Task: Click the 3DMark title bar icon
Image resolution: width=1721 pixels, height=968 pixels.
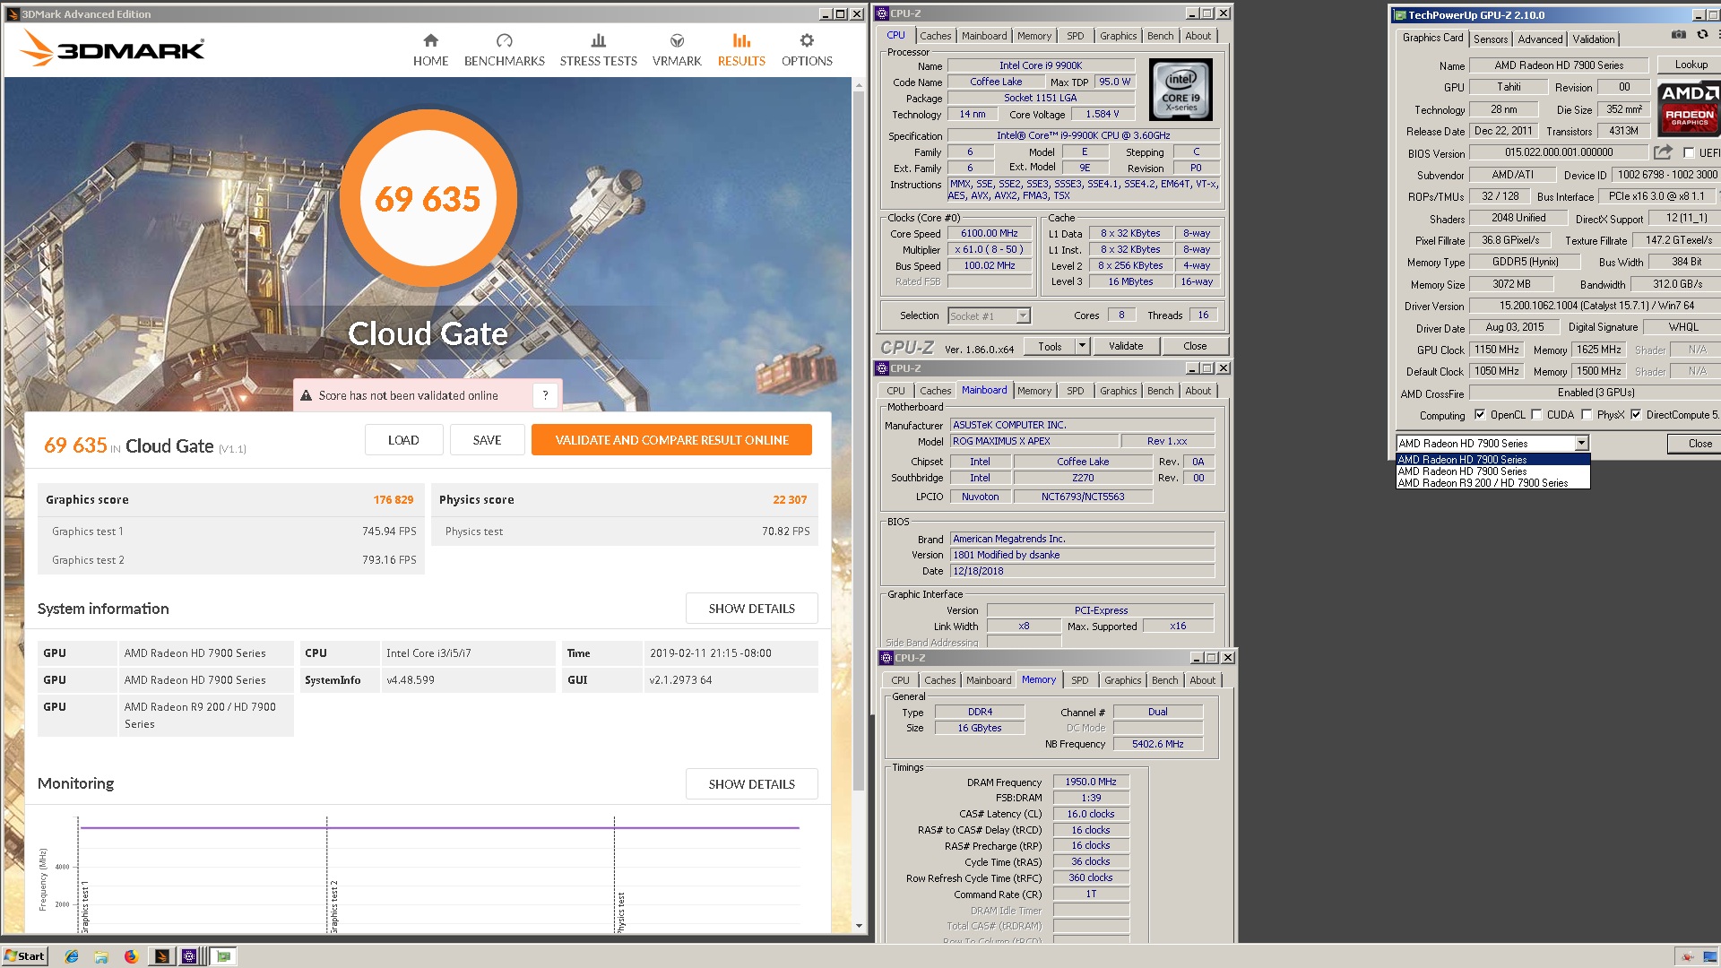Action: (x=13, y=14)
